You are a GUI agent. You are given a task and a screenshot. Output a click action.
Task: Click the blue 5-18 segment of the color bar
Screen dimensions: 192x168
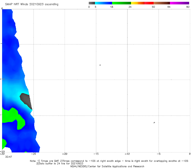coord(104,3)
